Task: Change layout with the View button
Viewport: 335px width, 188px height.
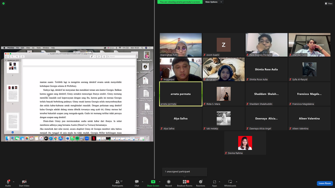Action: [x=329, y=4]
